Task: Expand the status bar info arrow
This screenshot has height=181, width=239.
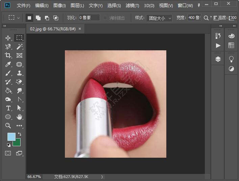Action: coord(102,177)
